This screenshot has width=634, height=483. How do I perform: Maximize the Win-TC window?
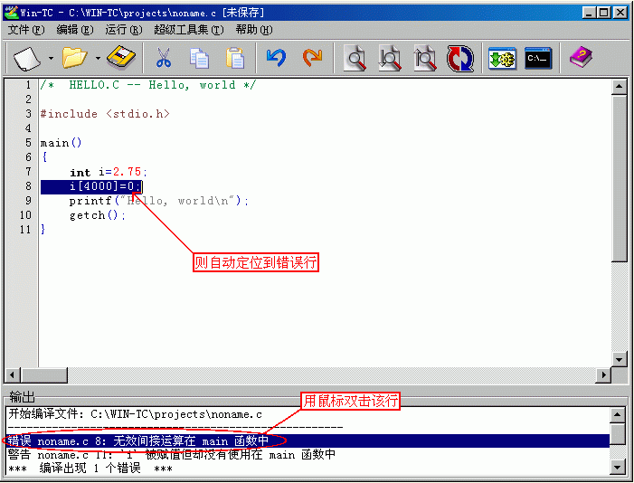(x=603, y=13)
